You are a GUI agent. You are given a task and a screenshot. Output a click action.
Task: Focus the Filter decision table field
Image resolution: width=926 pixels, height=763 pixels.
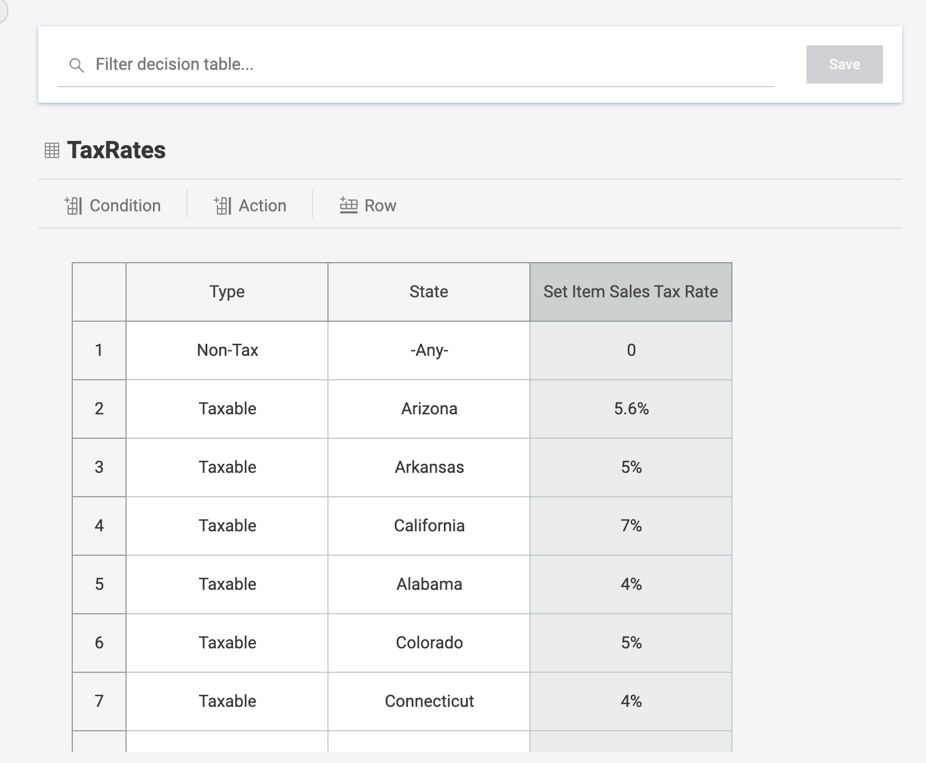(416, 64)
